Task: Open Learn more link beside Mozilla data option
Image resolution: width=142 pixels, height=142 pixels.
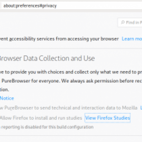Action: pyautogui.click(x=141, y=108)
